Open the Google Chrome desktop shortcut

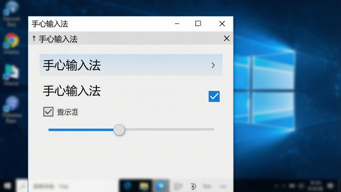click(x=12, y=40)
